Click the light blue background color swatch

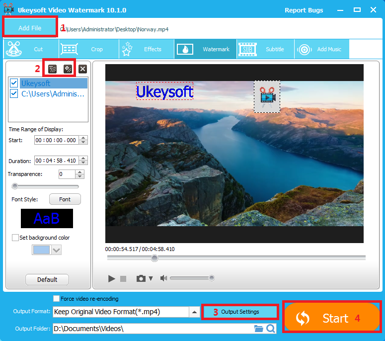coord(42,250)
